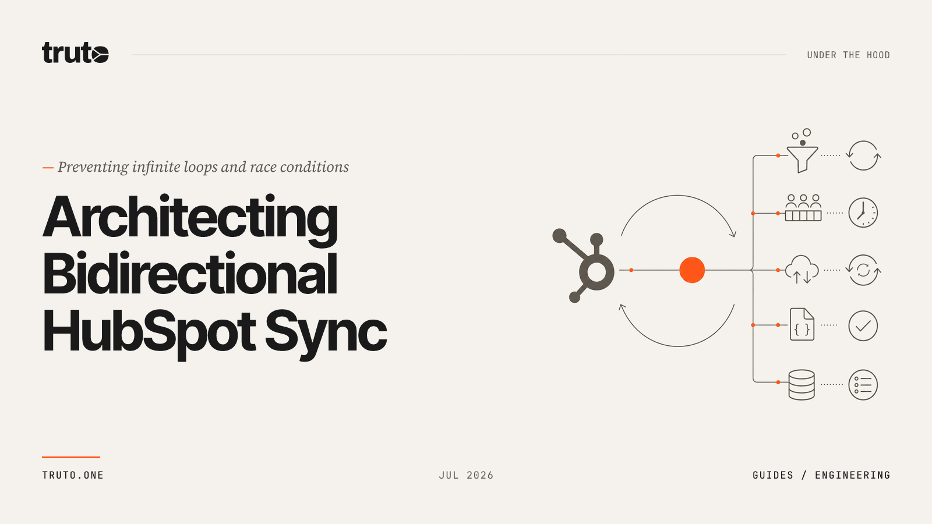This screenshot has width=932, height=524.
Task: Click the circular sync arrows beside the funnel
Action: pos(863,155)
